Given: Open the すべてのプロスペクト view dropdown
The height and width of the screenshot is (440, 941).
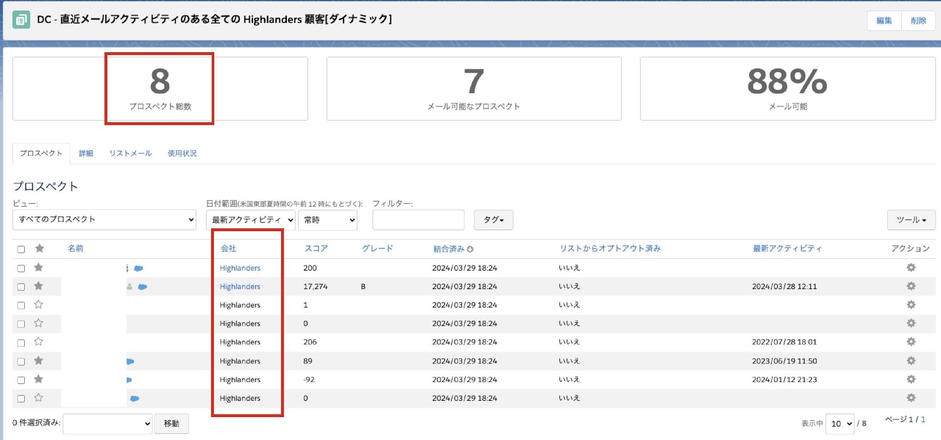Looking at the screenshot, I should click(104, 220).
